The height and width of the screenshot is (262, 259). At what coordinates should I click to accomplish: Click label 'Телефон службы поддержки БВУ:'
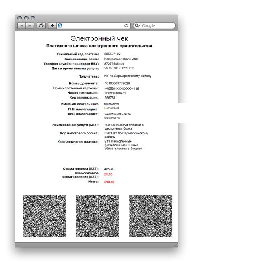pyautogui.click(x=71, y=64)
